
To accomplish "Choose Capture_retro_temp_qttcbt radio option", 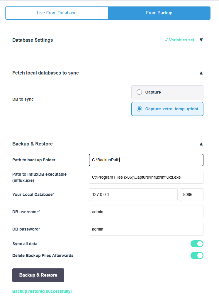I will click(x=140, y=109).
